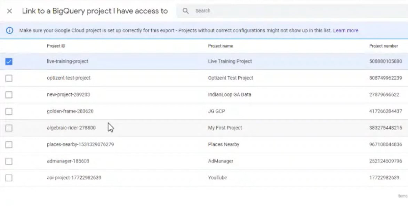
Task: Click project number 27879696622
Action: click(384, 94)
